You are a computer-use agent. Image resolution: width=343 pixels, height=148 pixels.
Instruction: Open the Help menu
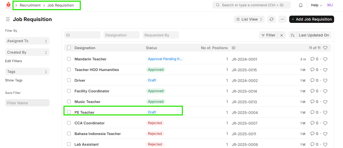click(x=316, y=5)
